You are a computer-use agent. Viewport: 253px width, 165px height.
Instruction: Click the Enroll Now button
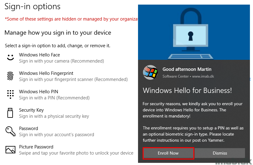[168, 153]
